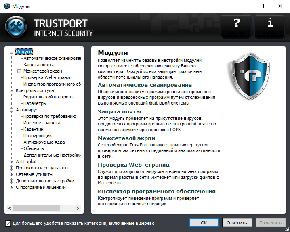Follow the Межсетевой экран heading link
This screenshot has height=232, width=290.
click(x=126, y=138)
